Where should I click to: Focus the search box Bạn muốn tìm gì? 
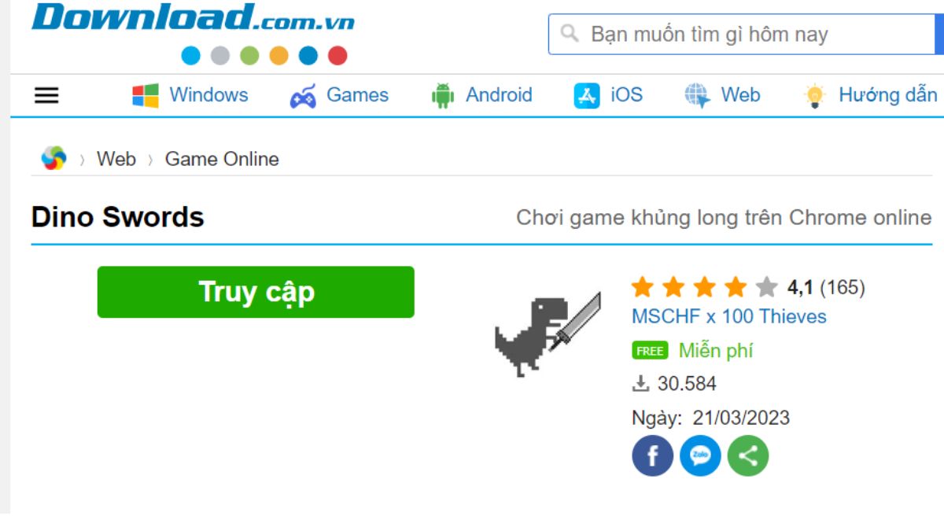(x=741, y=34)
